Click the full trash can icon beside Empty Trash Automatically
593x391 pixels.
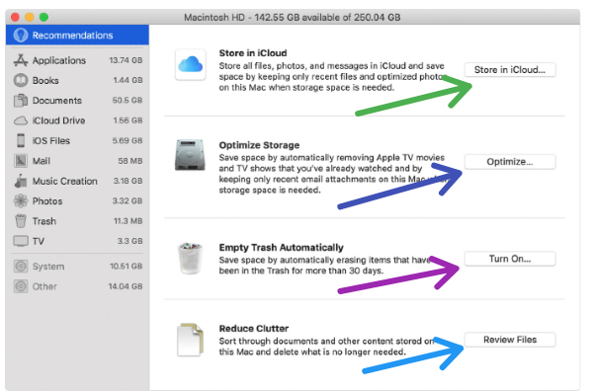[x=190, y=259]
